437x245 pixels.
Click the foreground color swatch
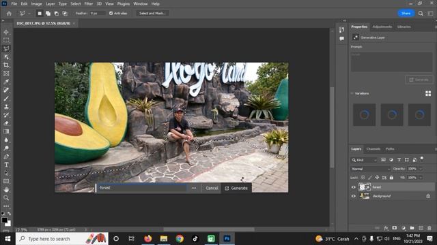(5, 220)
